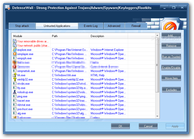The width and height of the screenshot is (194, 139).
Task: Click the Add button
Action: tap(171, 36)
